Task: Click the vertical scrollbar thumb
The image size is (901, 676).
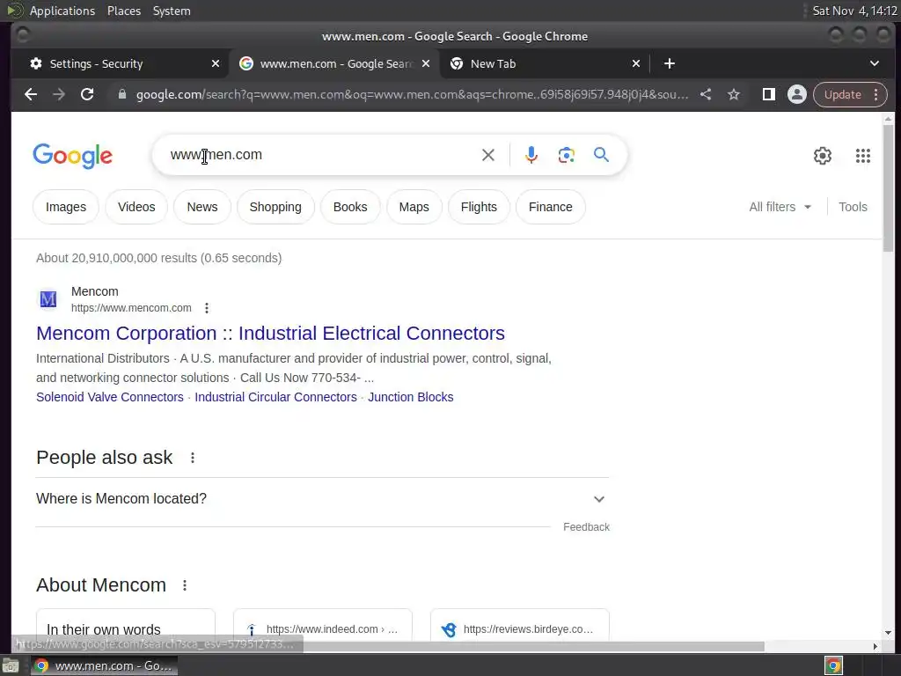Action: 889,187
